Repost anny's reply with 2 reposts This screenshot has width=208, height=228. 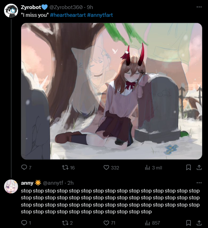click(x=67, y=223)
